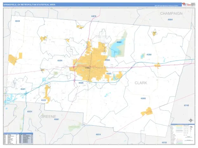Click the ZIP code index table
Screen dimensions: 198x148
pyautogui.click(x=18, y=138)
